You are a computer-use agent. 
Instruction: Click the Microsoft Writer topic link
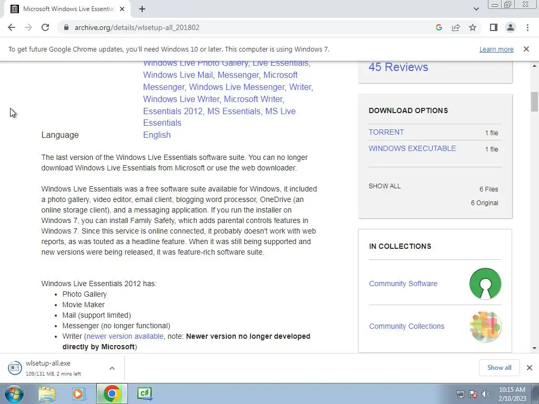click(x=253, y=99)
